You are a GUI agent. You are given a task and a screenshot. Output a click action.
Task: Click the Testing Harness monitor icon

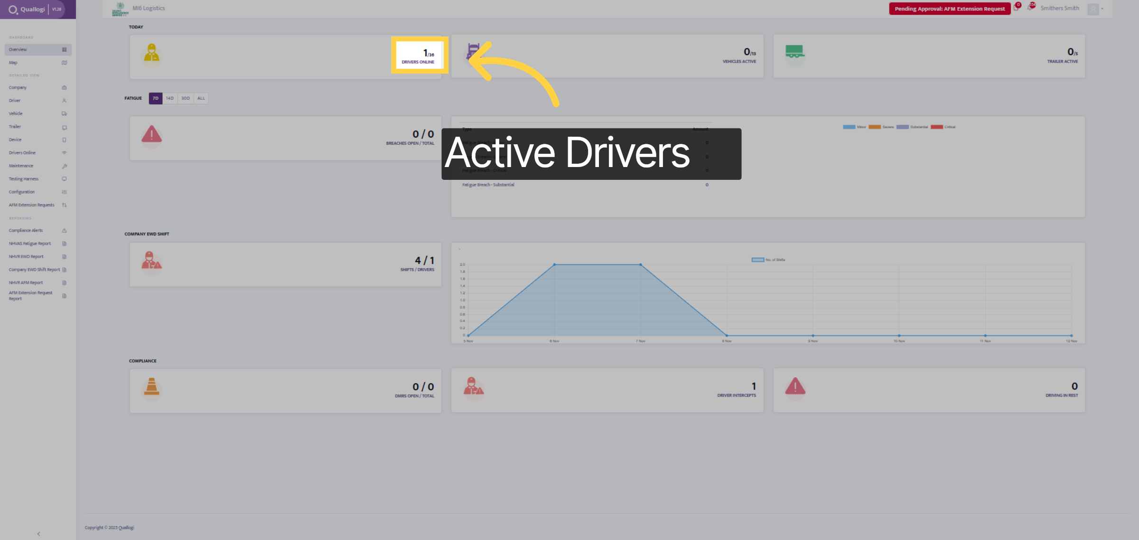(64, 179)
